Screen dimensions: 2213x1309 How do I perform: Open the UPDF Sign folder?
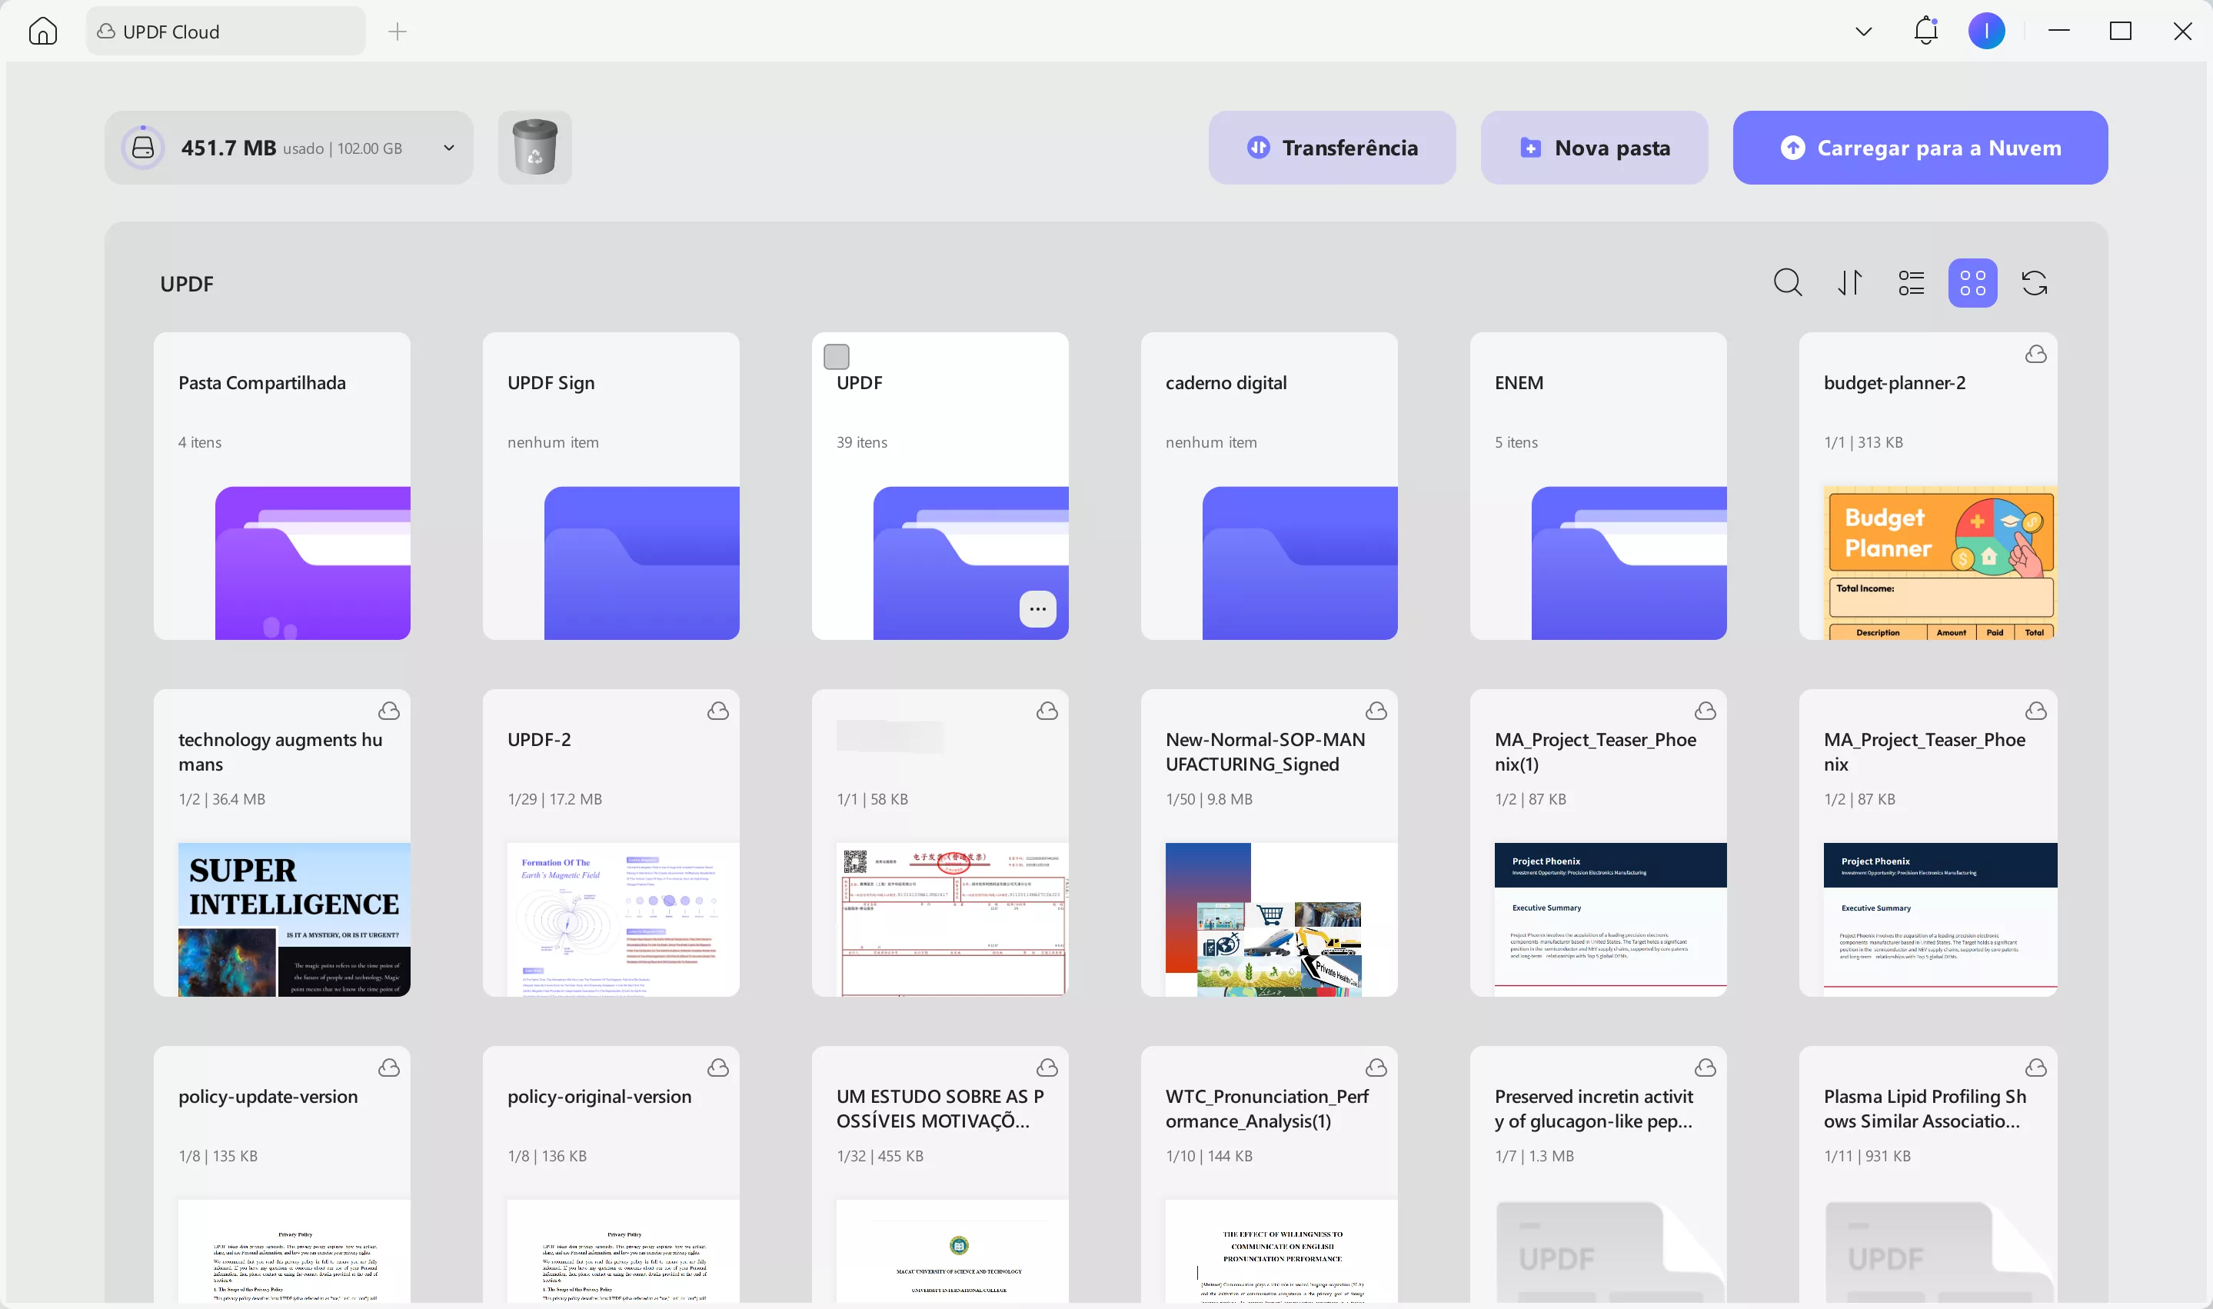click(x=611, y=486)
